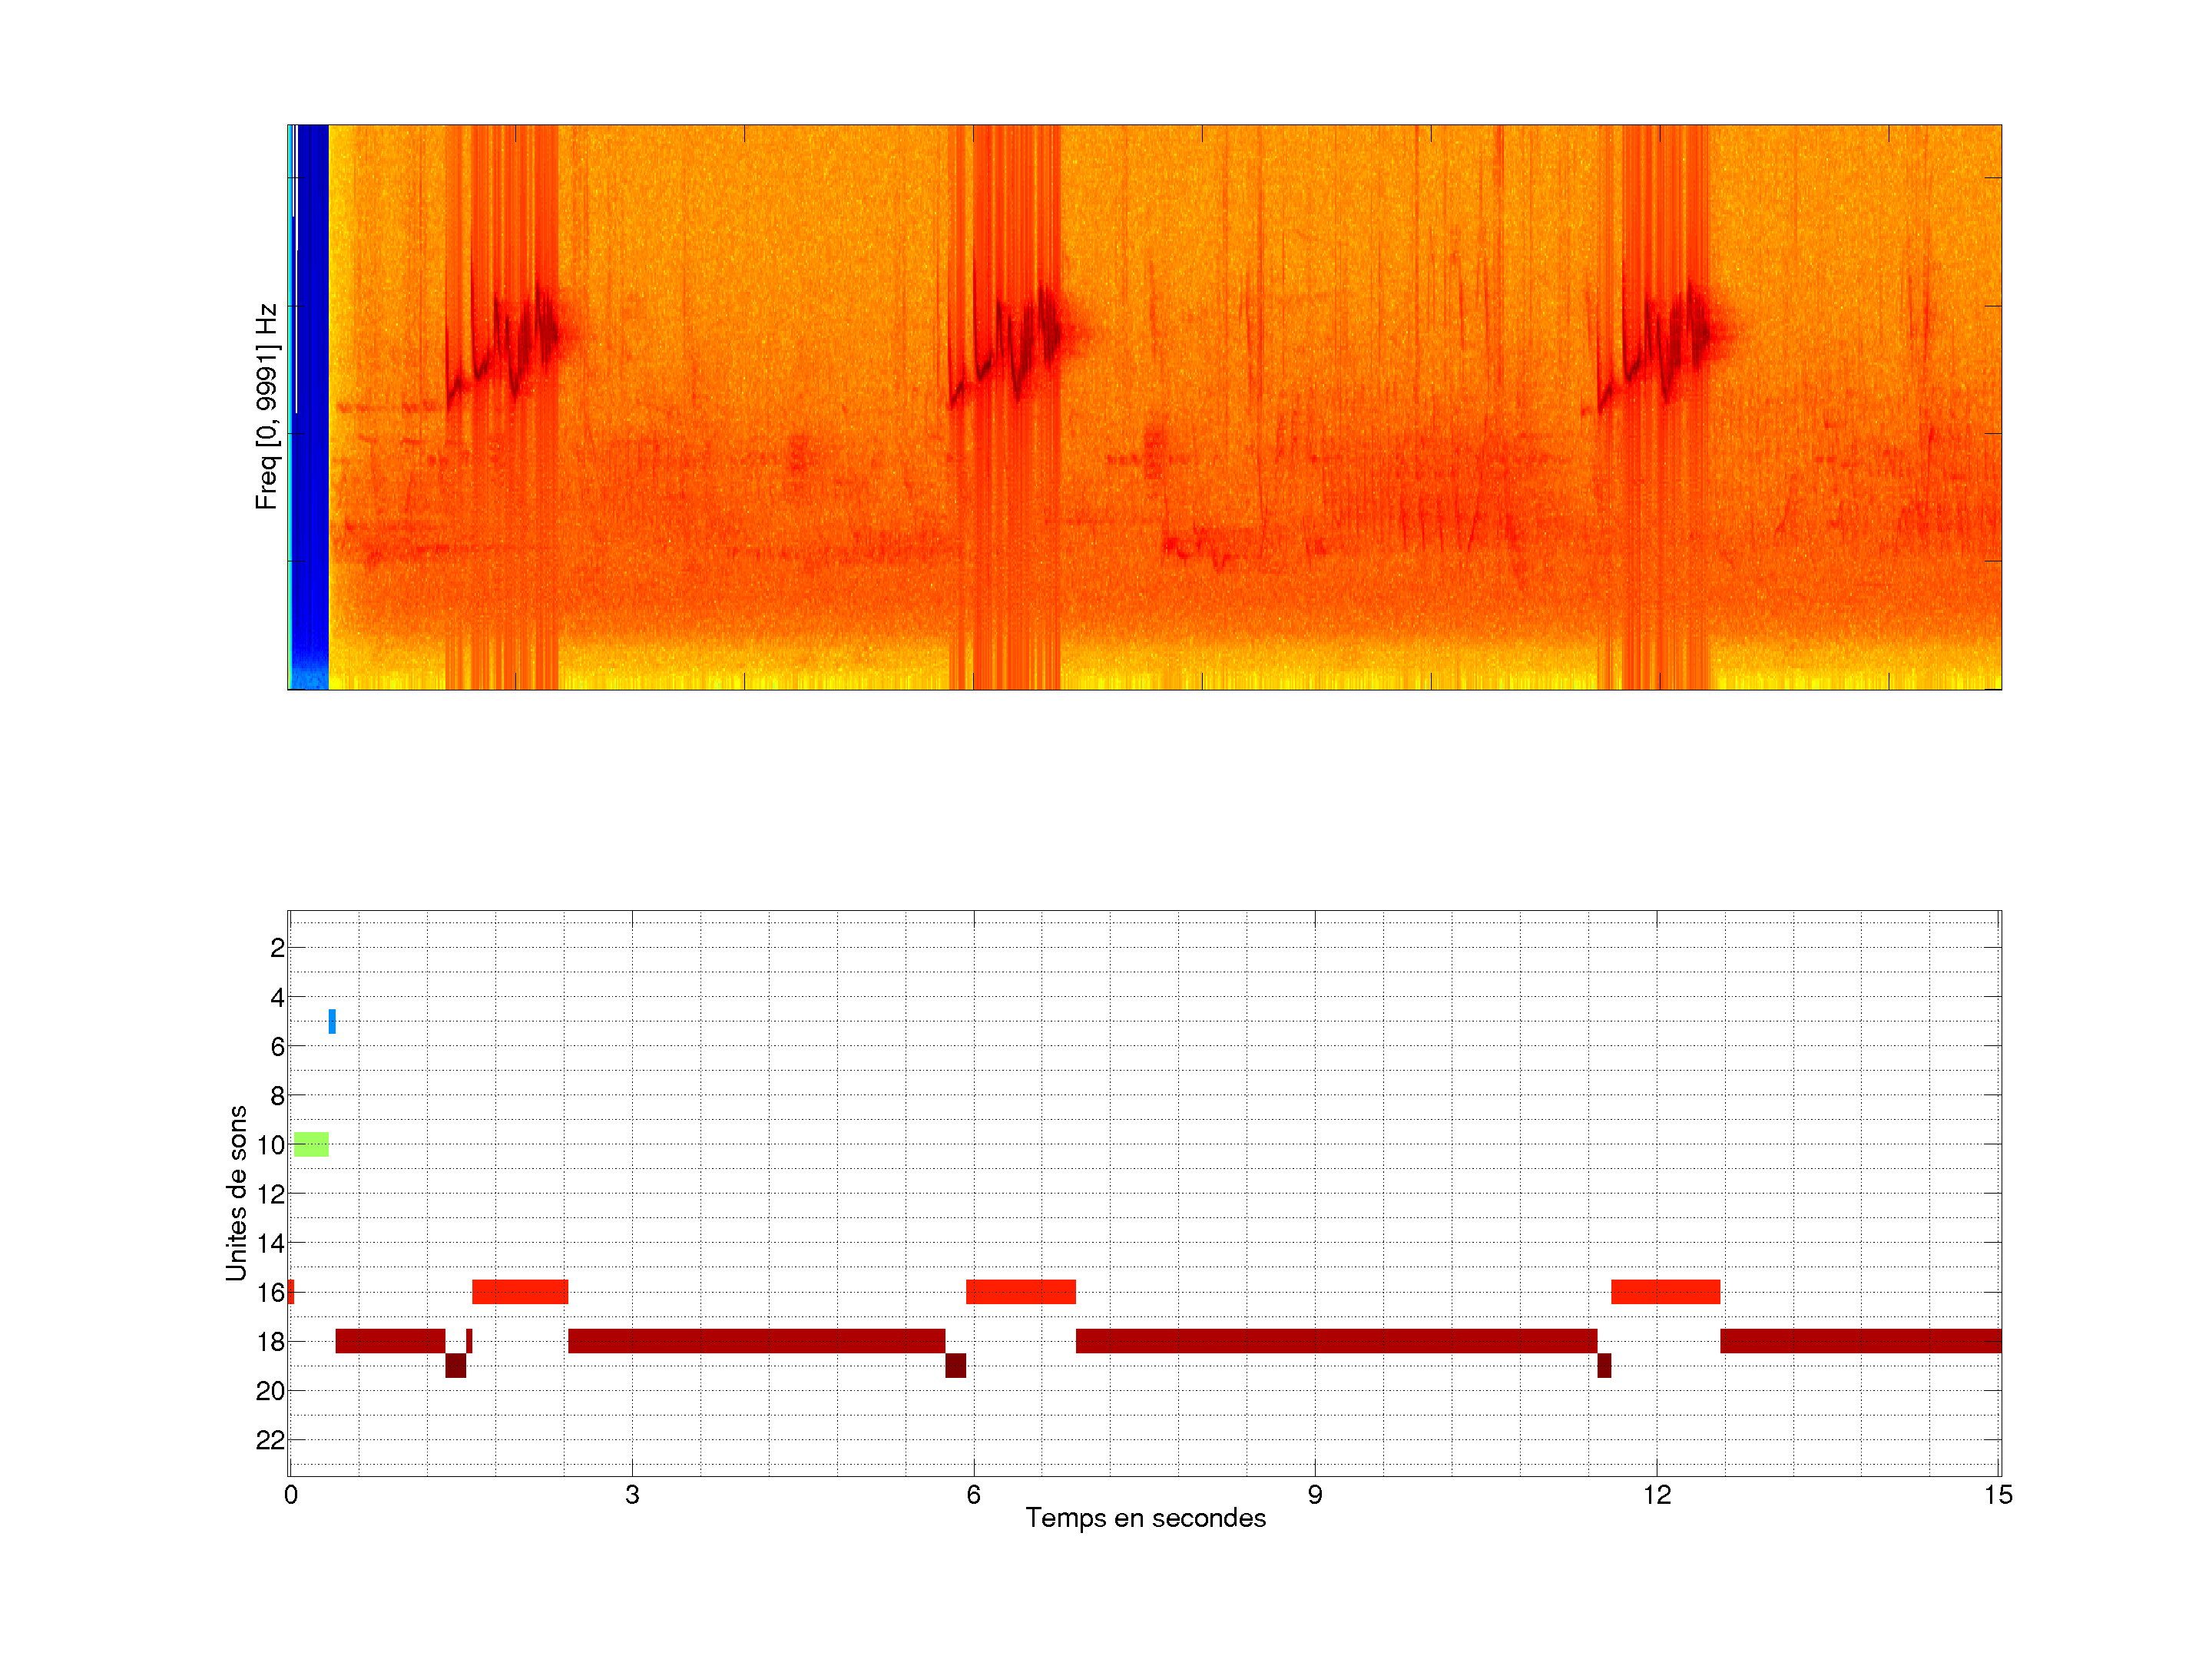The height and width of the screenshot is (1659, 2212).
Task: Click the y-axis tick label 22
Action: (x=270, y=1440)
